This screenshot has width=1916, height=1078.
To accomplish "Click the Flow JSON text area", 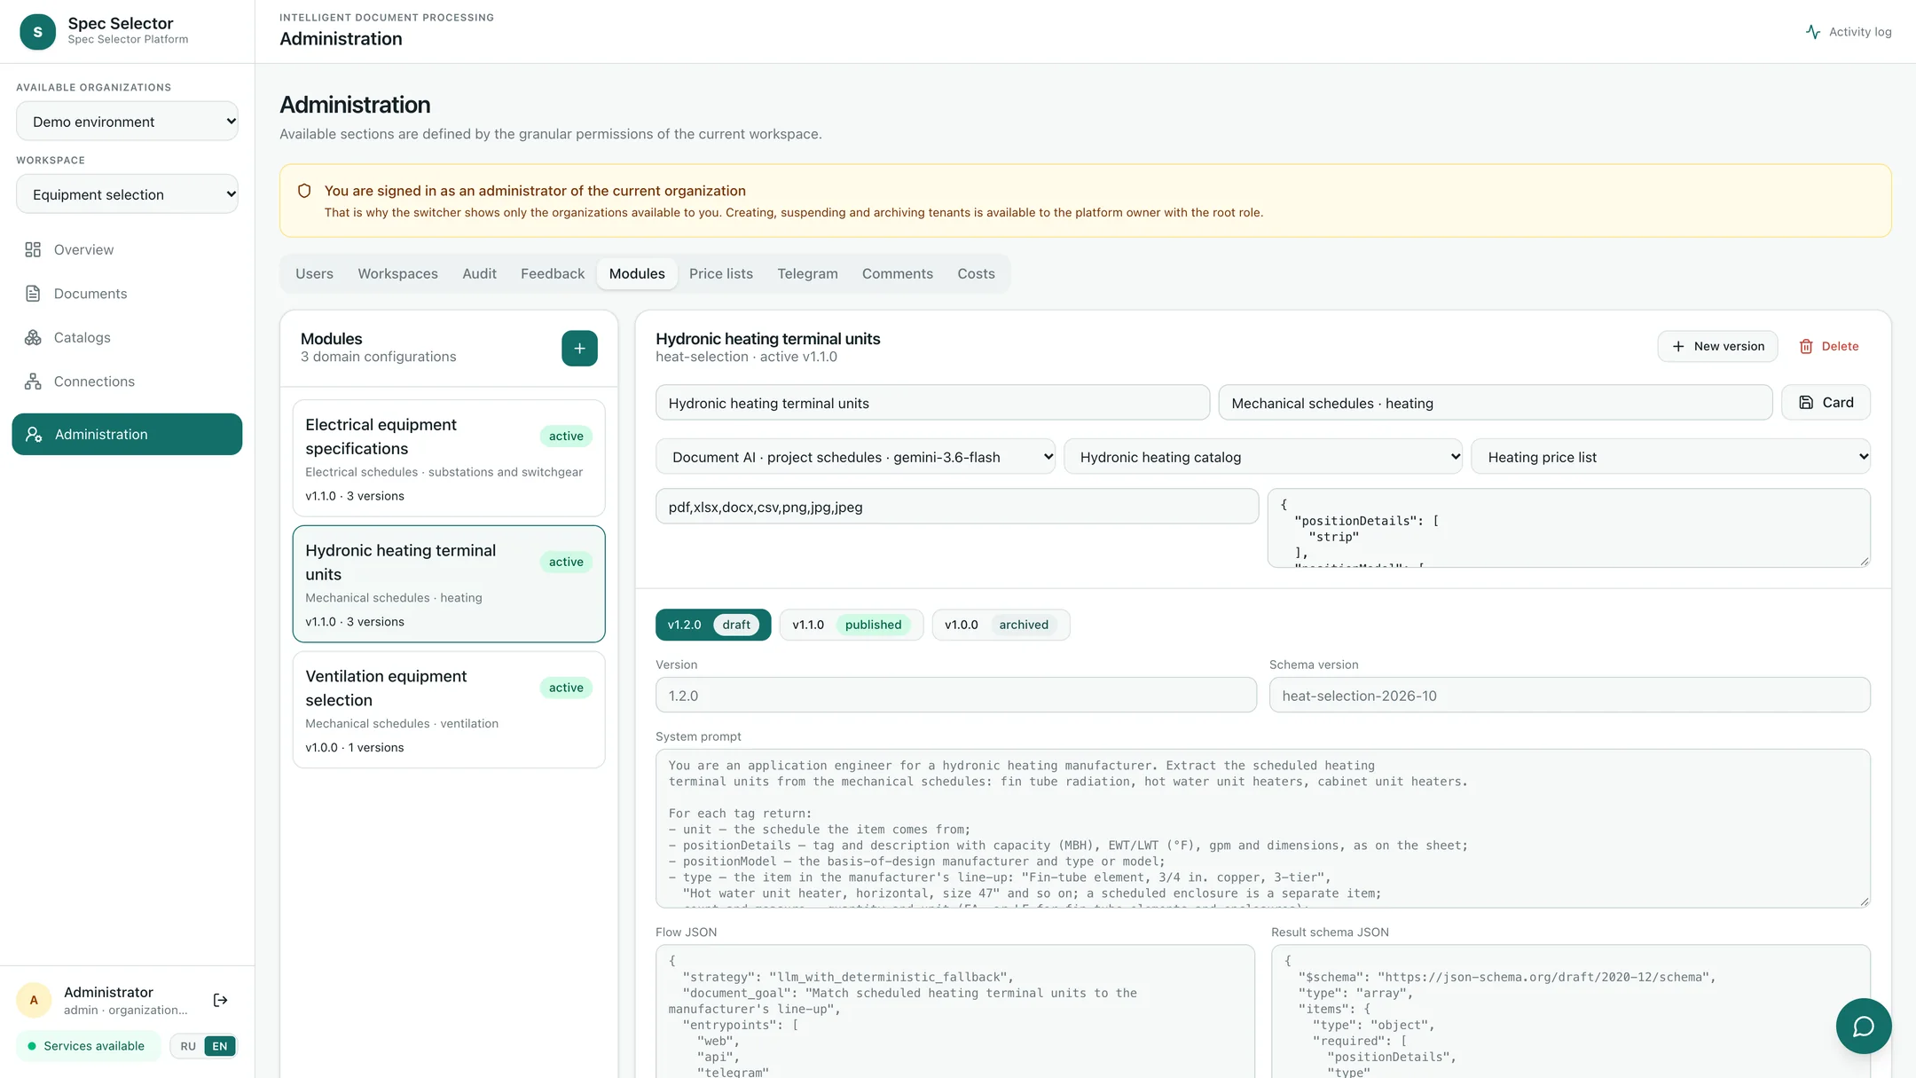I will 955,1011.
